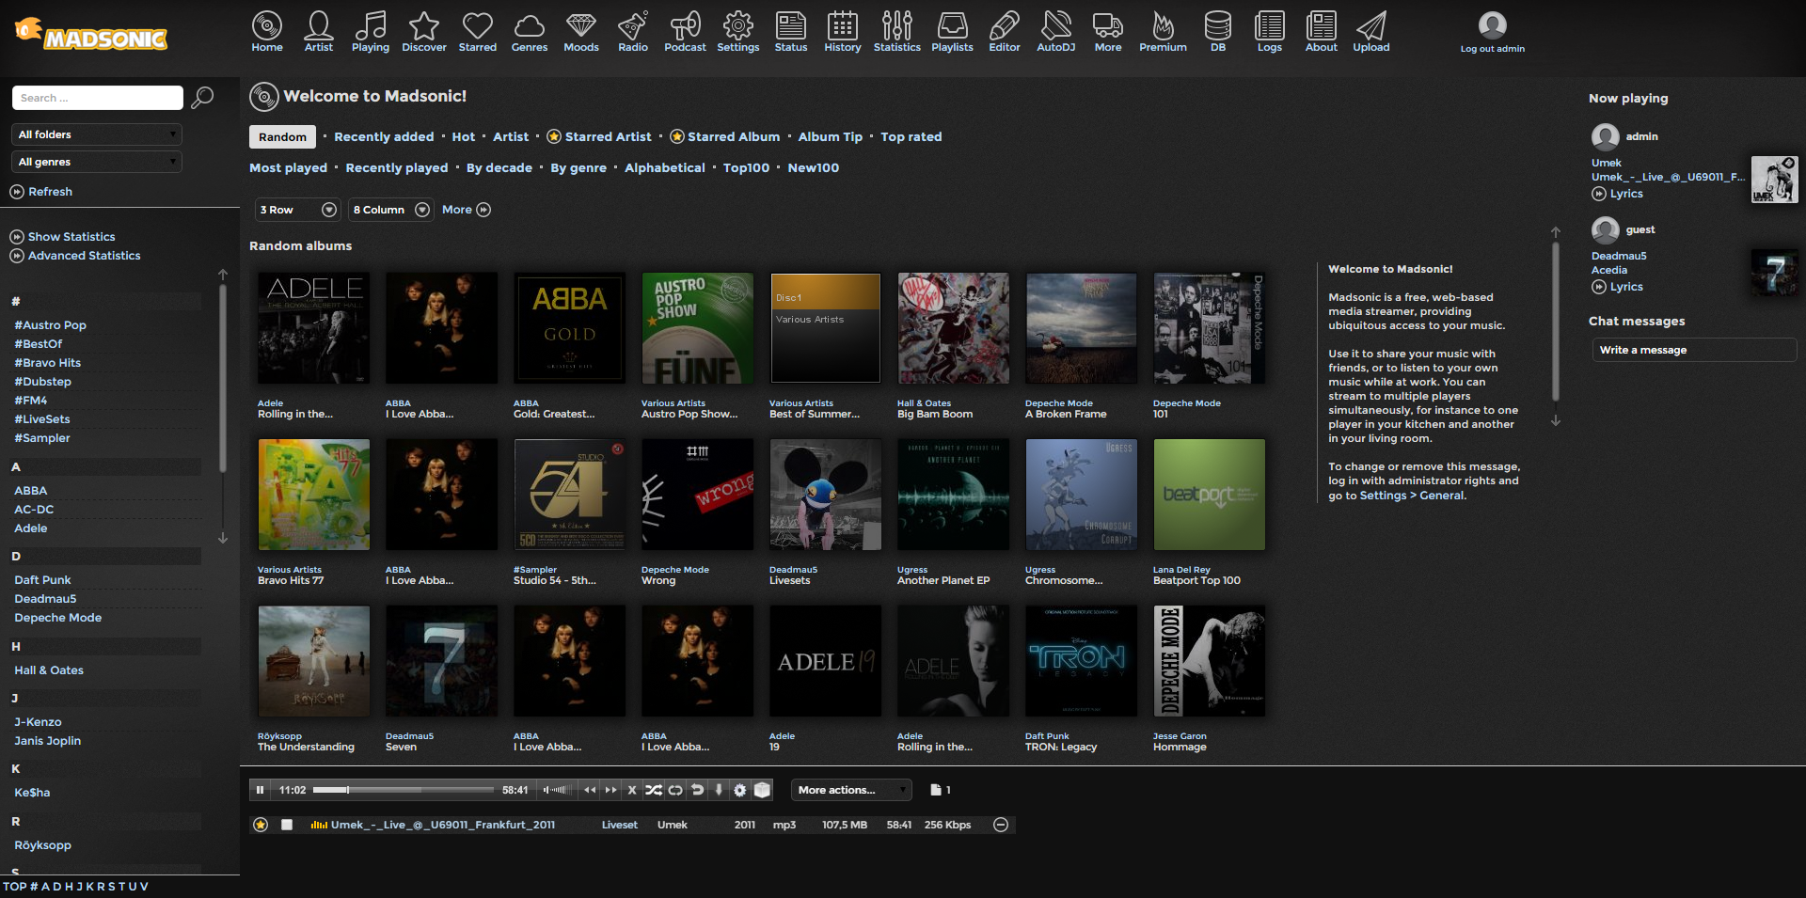The width and height of the screenshot is (1806, 898).
Task: Click the Depeche Mode artist link in sidebar
Action: coord(57,618)
